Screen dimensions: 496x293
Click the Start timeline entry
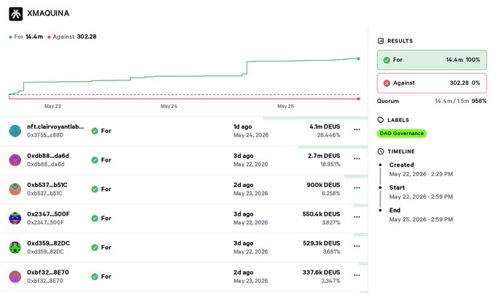(421, 192)
